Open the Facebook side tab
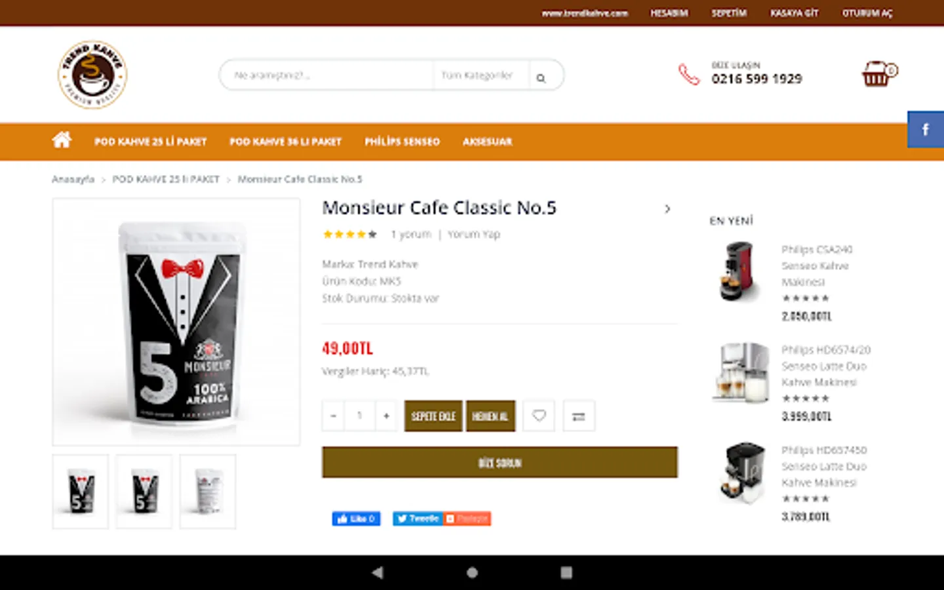Screen dimensions: 944x590 point(926,129)
